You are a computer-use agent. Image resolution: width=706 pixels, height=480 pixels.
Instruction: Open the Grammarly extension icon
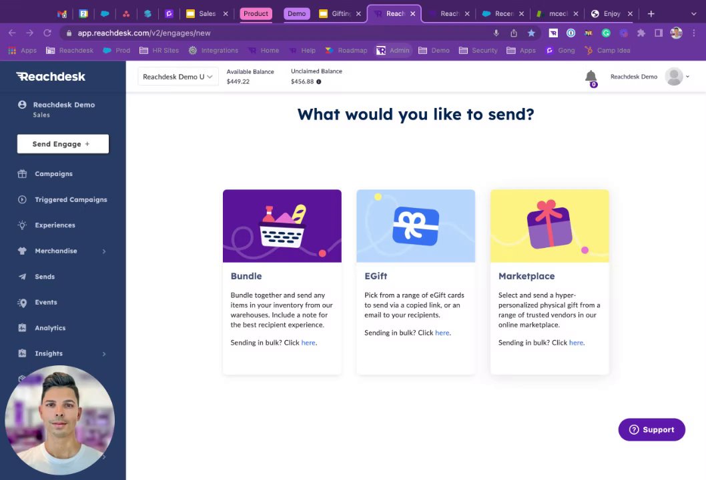[606, 33]
